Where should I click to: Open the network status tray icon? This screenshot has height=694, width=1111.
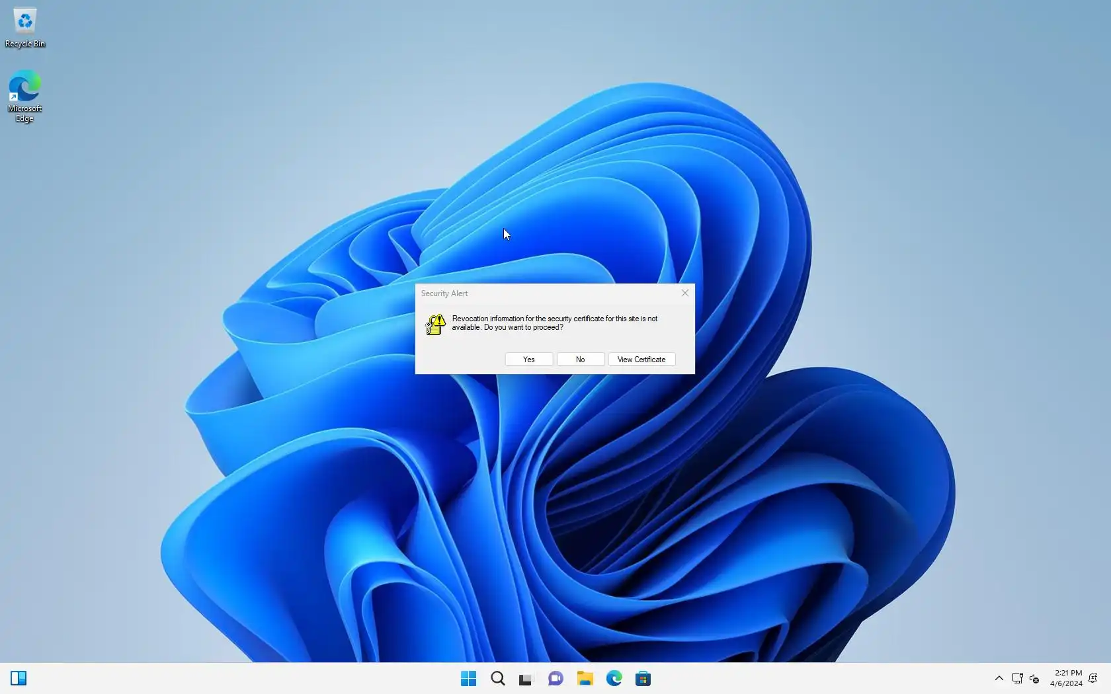coord(1018,679)
